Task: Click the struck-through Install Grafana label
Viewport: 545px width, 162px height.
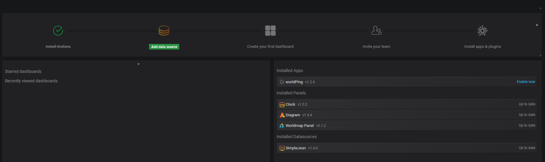Action: coord(58,47)
